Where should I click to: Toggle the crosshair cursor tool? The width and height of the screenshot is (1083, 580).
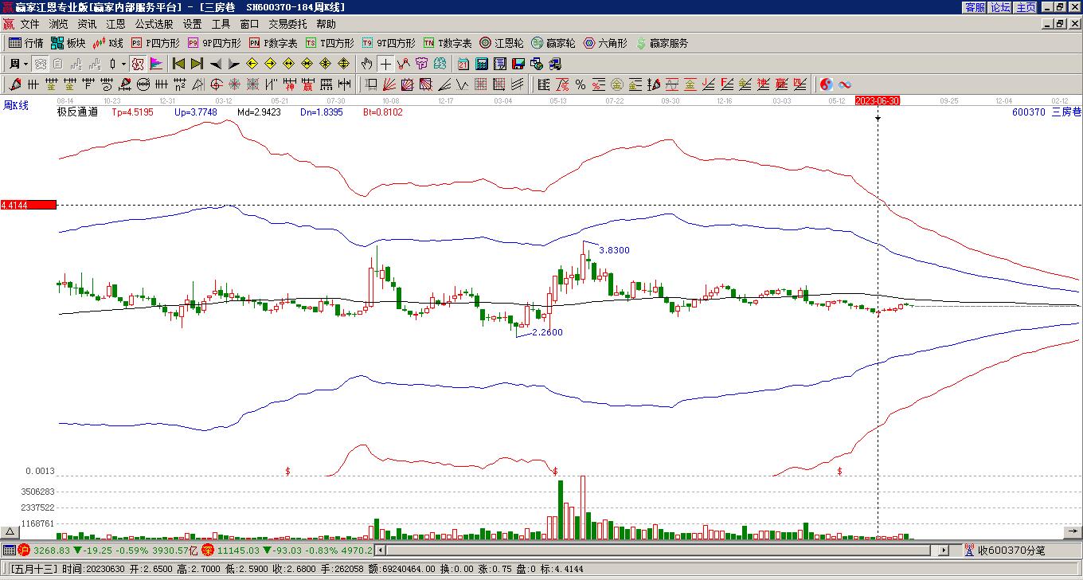point(385,64)
